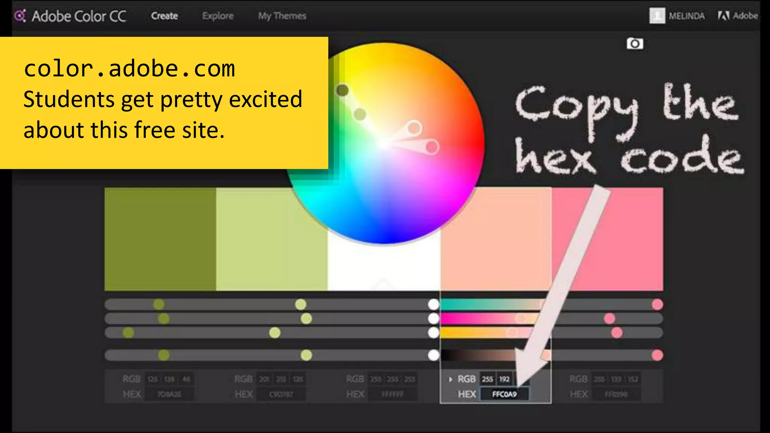Image resolution: width=770 pixels, height=433 pixels.
Task: Click the pink swatch green value 133 field
Action: point(616,379)
